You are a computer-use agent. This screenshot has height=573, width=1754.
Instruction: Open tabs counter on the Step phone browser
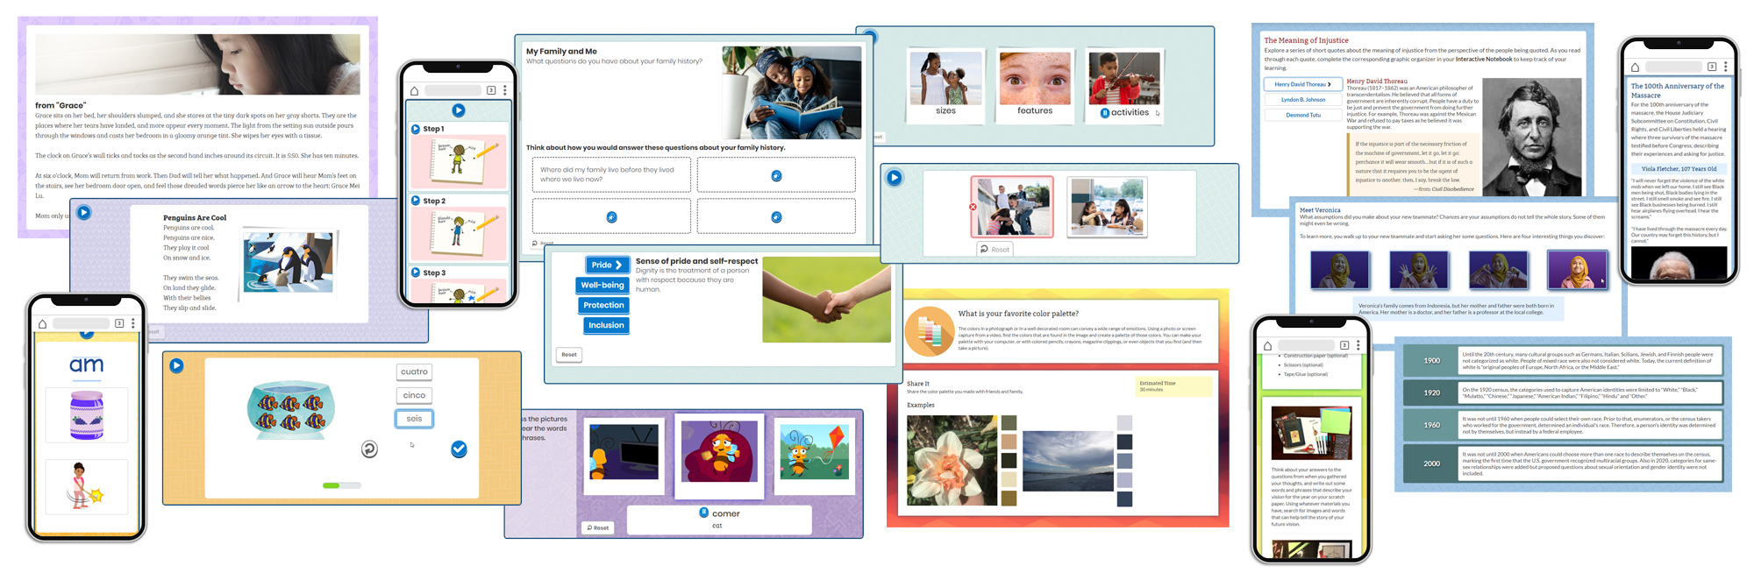[491, 90]
